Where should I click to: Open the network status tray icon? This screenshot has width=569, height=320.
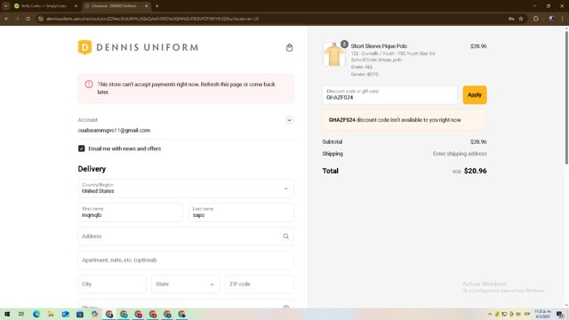[x=504, y=314]
